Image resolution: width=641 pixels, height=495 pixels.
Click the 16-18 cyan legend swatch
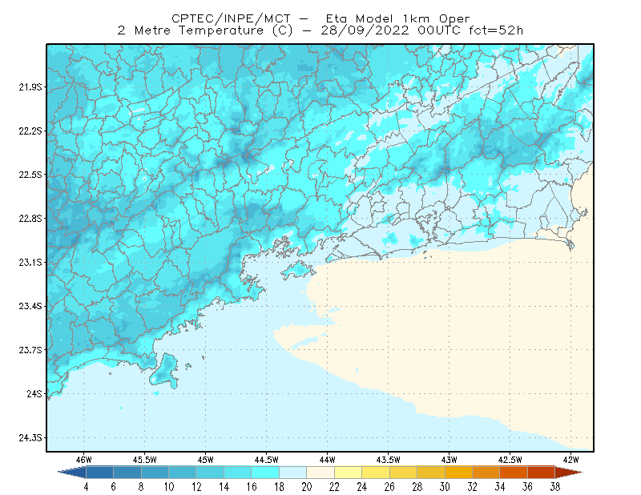[x=265, y=473]
